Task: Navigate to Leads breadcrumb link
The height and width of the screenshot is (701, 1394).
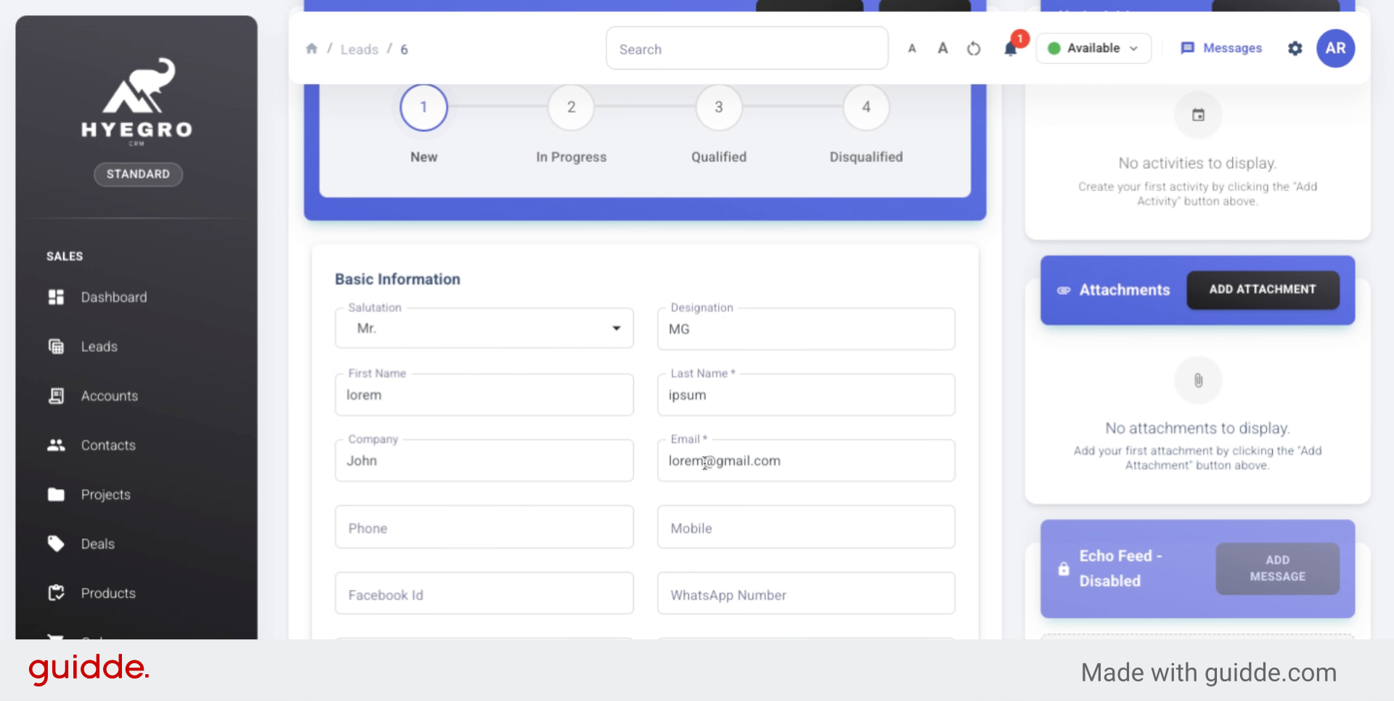Action: pos(359,49)
